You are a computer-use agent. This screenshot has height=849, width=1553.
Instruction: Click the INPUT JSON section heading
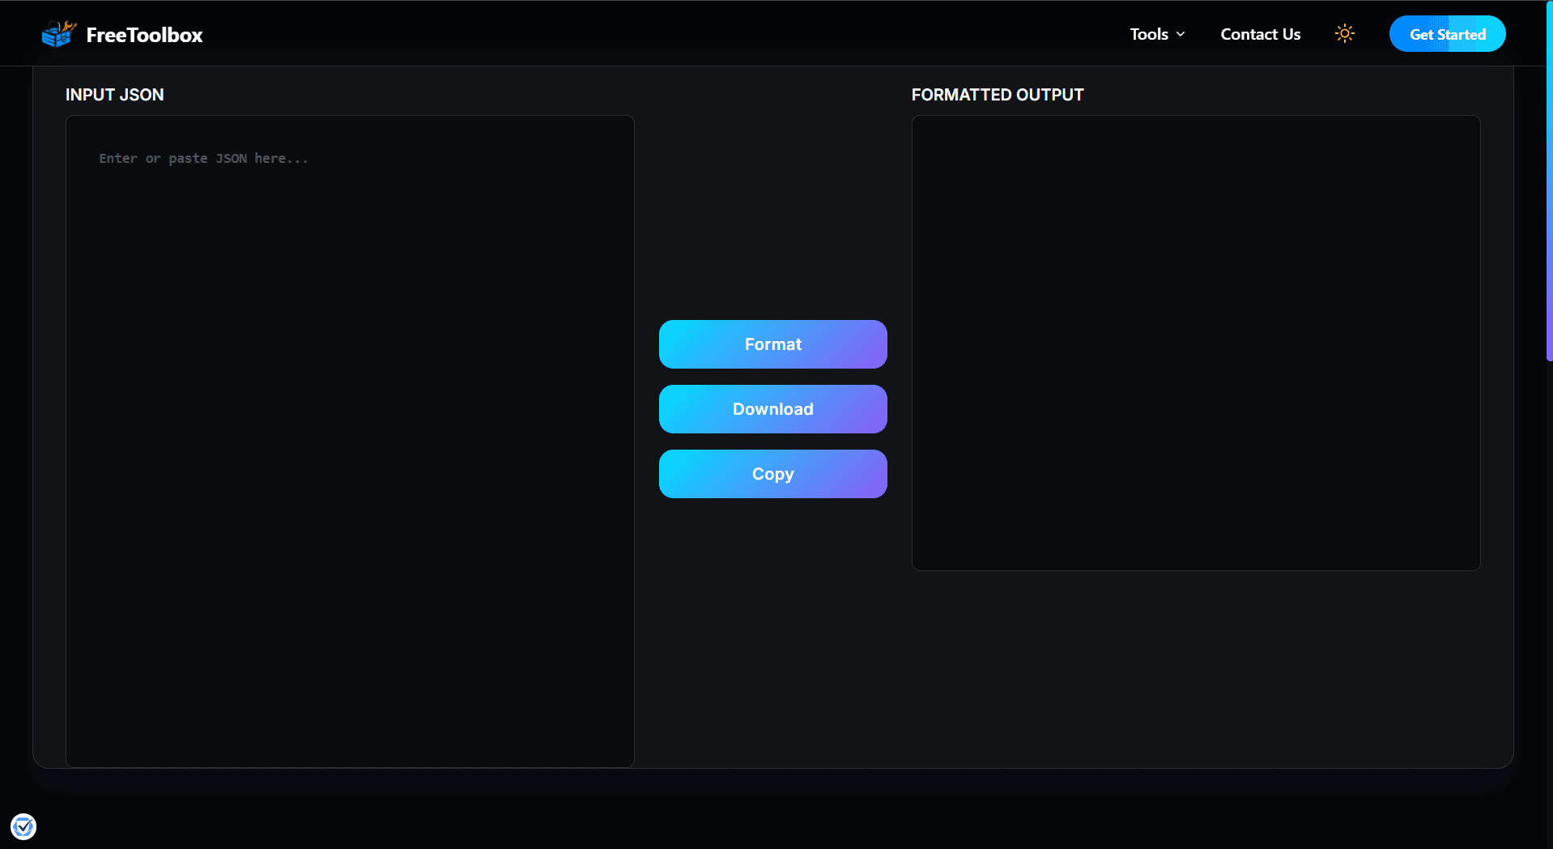[114, 95]
